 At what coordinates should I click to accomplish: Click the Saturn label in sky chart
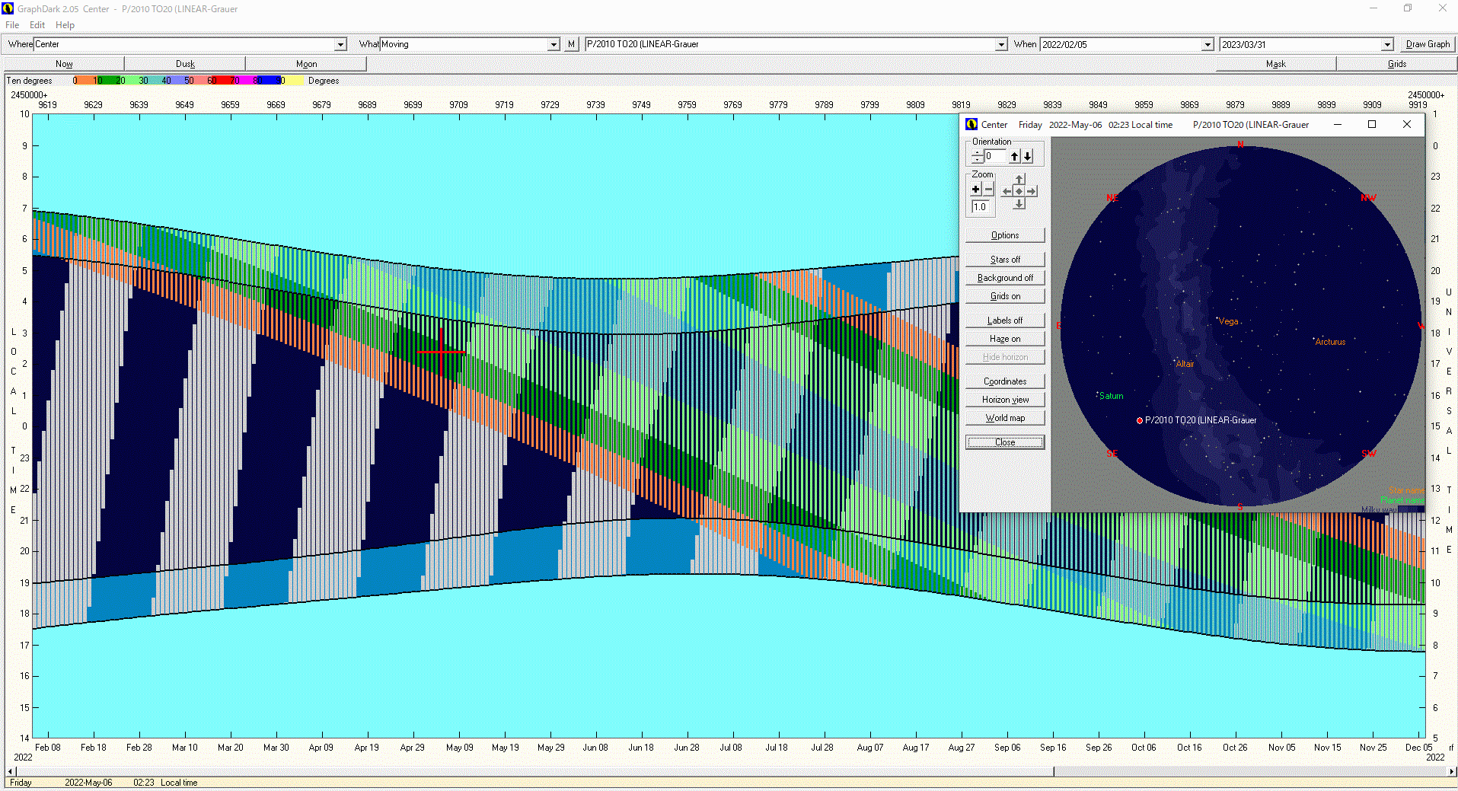tap(1111, 396)
